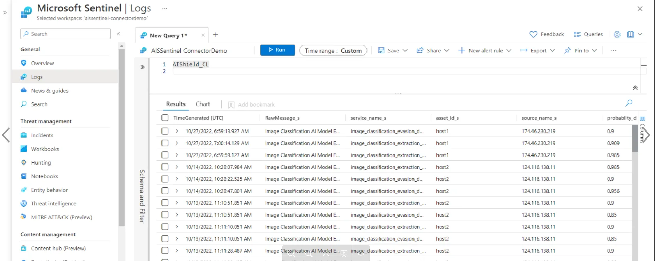Click the AIShield_CL query text
The image size is (655, 261).
(191, 64)
